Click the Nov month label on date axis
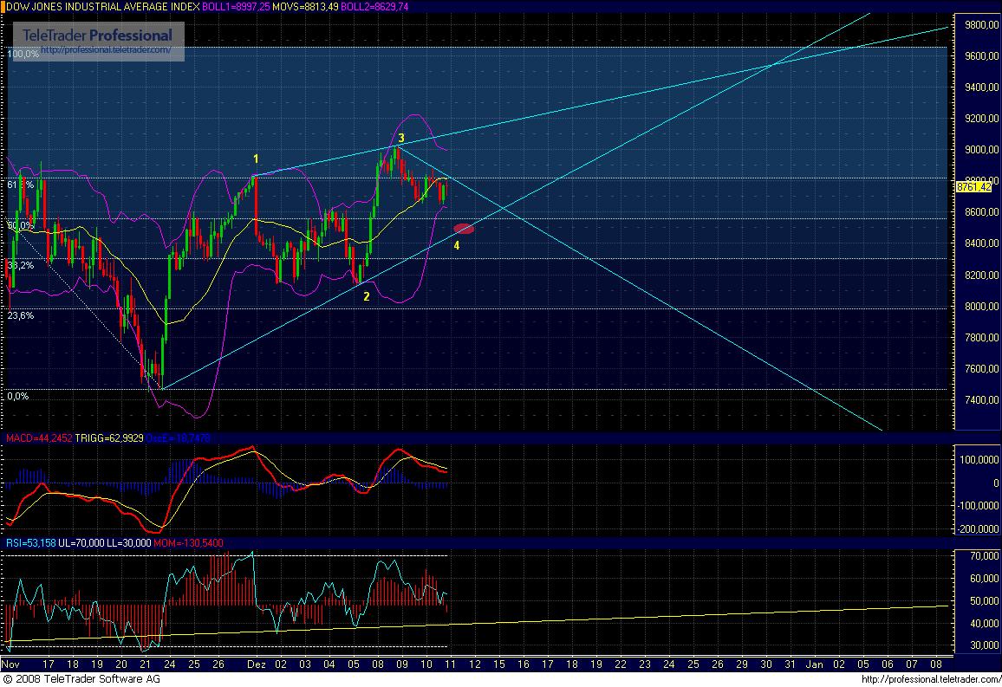 pyautogui.click(x=12, y=664)
